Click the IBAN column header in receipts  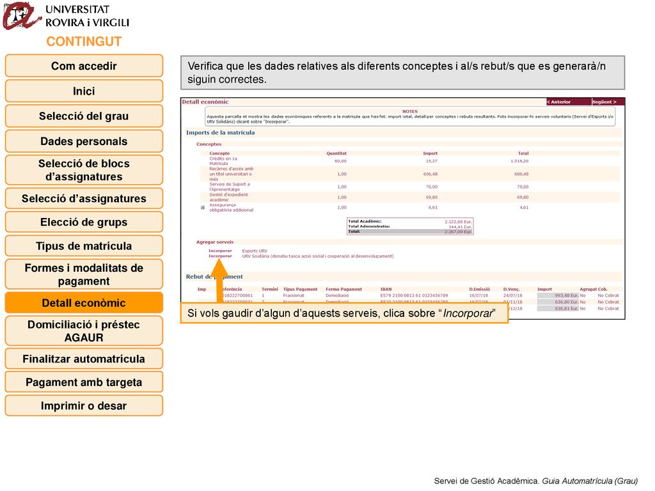point(386,289)
